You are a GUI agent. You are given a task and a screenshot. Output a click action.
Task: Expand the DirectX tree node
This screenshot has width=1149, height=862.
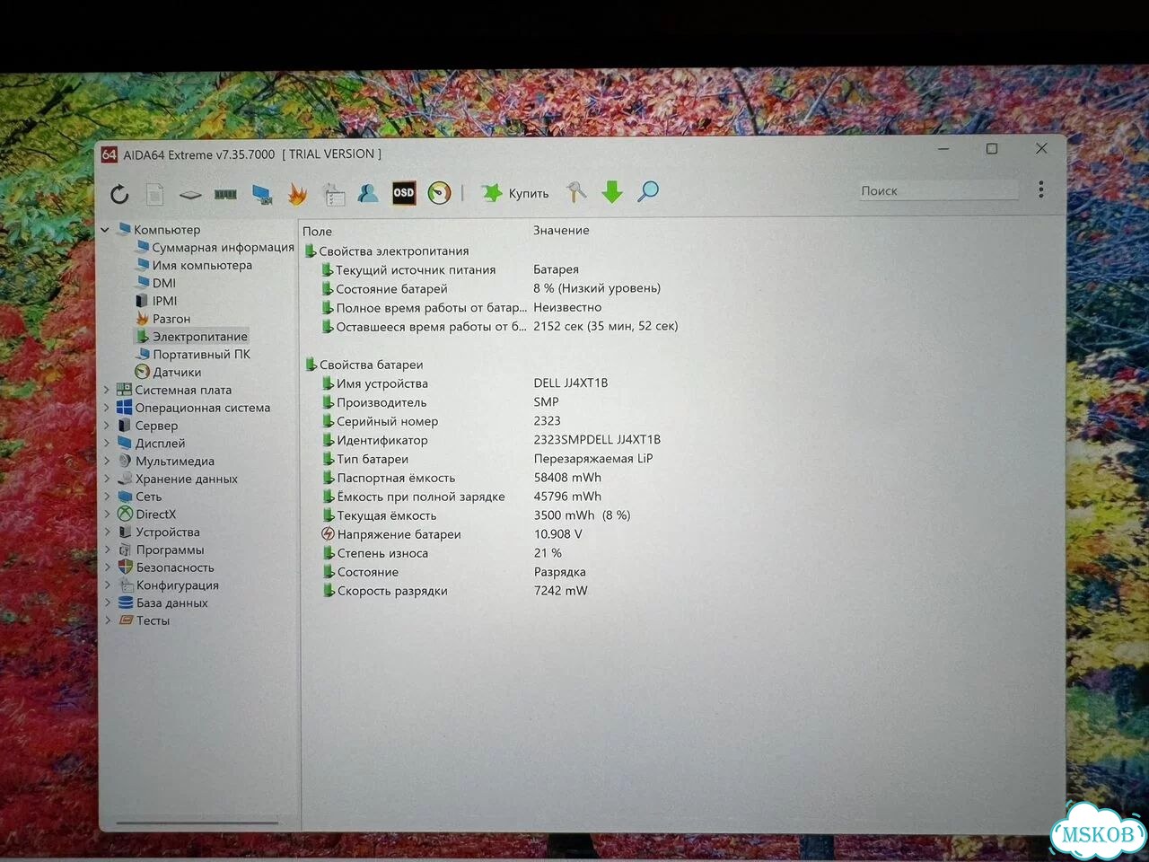click(107, 515)
